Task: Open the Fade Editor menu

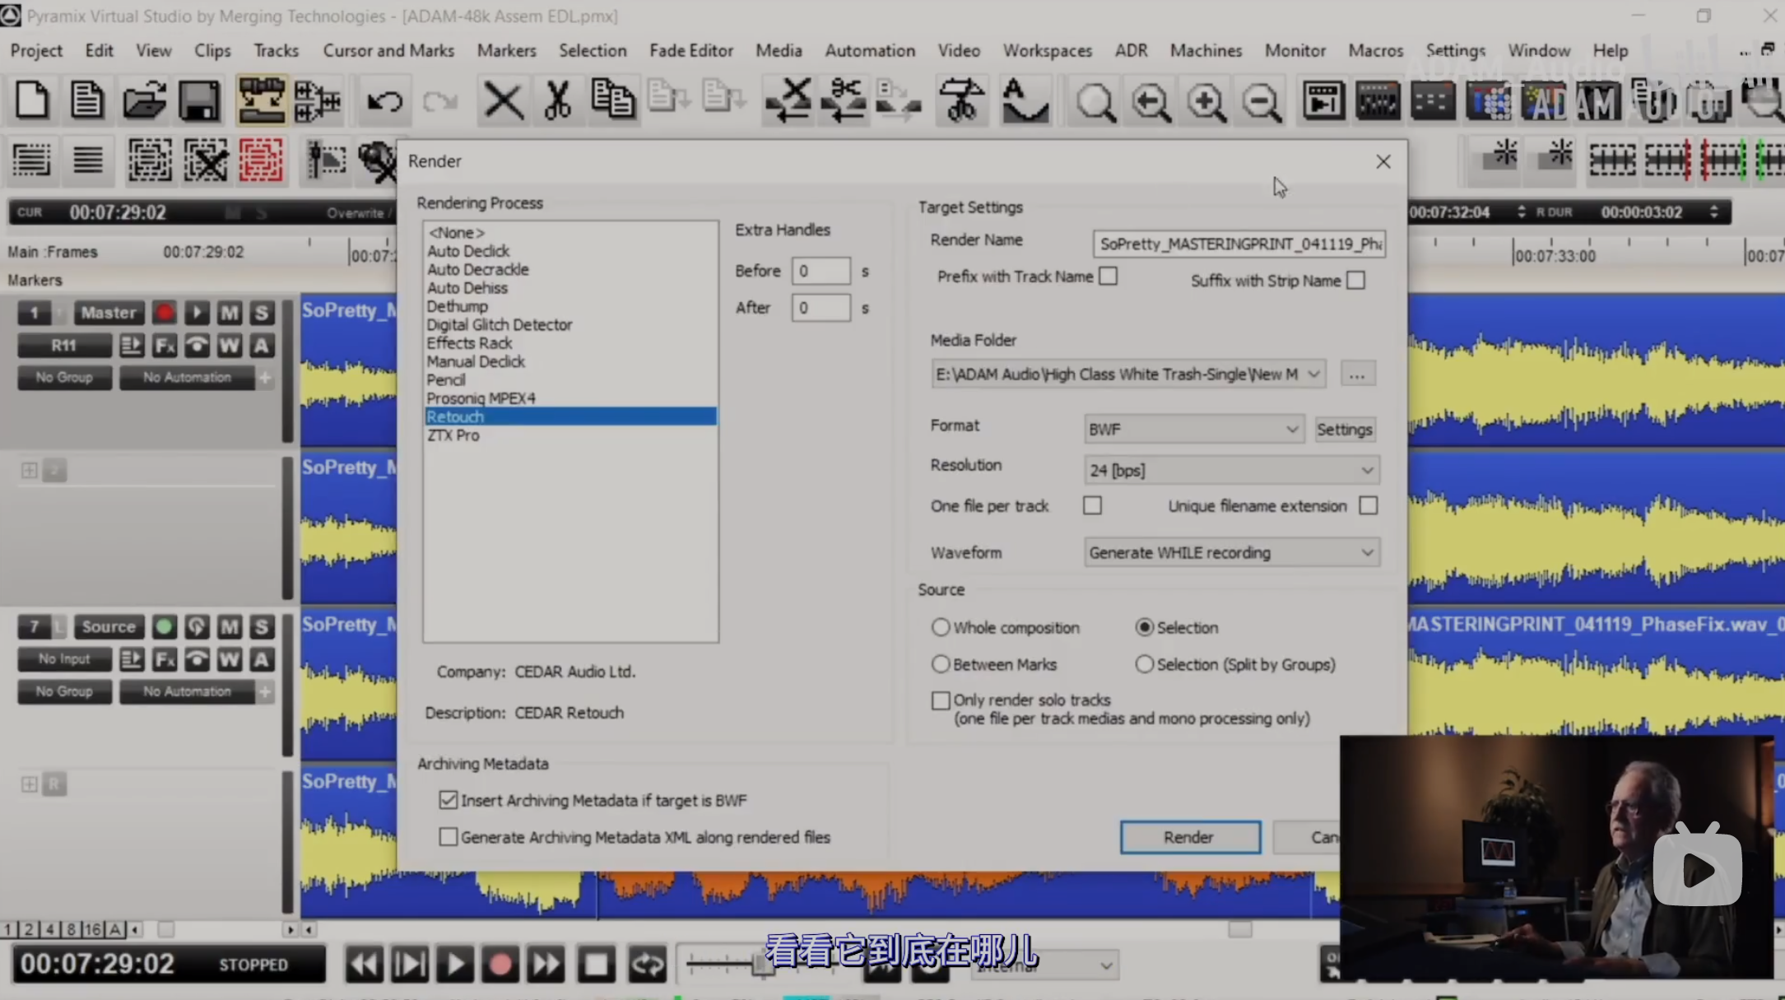Action: (x=690, y=50)
